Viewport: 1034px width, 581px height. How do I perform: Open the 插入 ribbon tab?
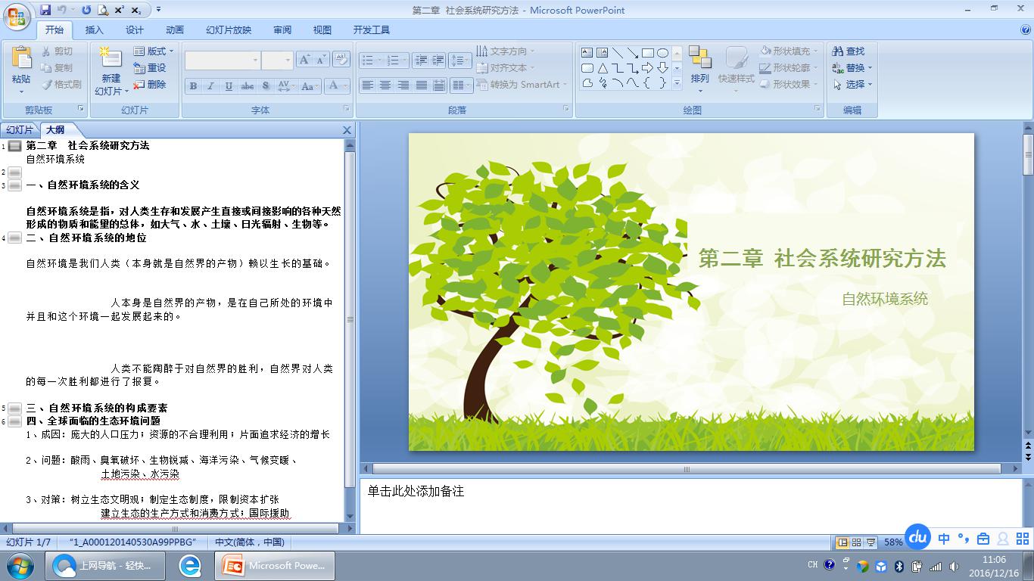coord(95,30)
